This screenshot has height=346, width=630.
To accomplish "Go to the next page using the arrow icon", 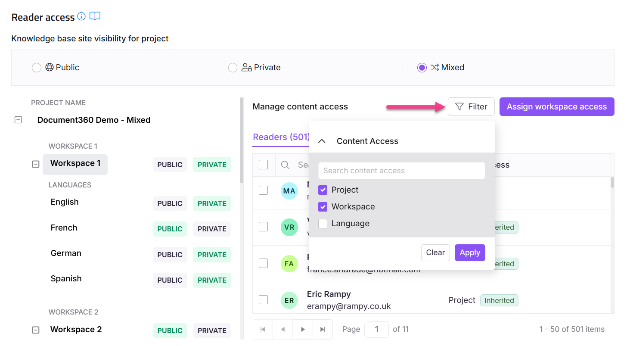I will coord(303,329).
